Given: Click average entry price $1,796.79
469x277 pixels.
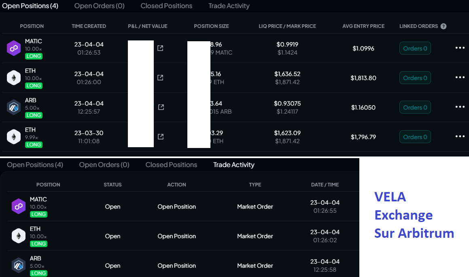Looking at the screenshot, I should (363, 137).
